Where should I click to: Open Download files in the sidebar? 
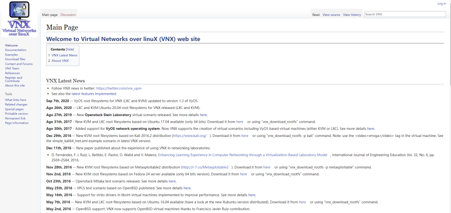pos(15,59)
